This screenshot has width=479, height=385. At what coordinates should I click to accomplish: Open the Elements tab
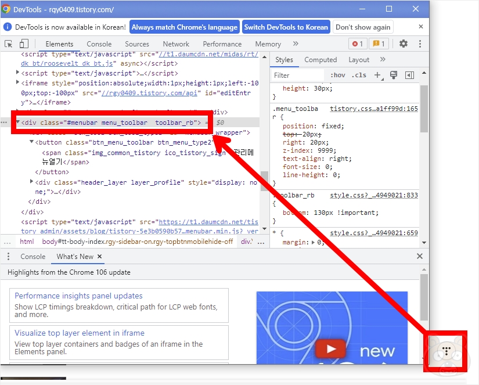59,44
